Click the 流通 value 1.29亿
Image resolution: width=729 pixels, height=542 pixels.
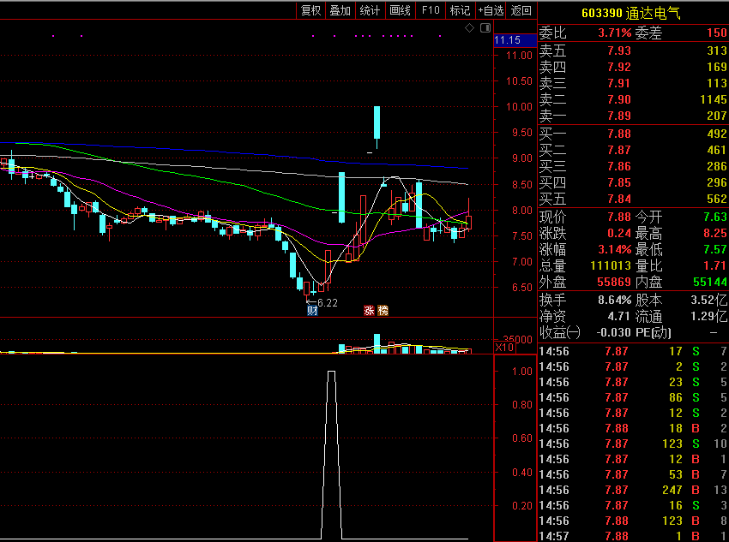[709, 317]
